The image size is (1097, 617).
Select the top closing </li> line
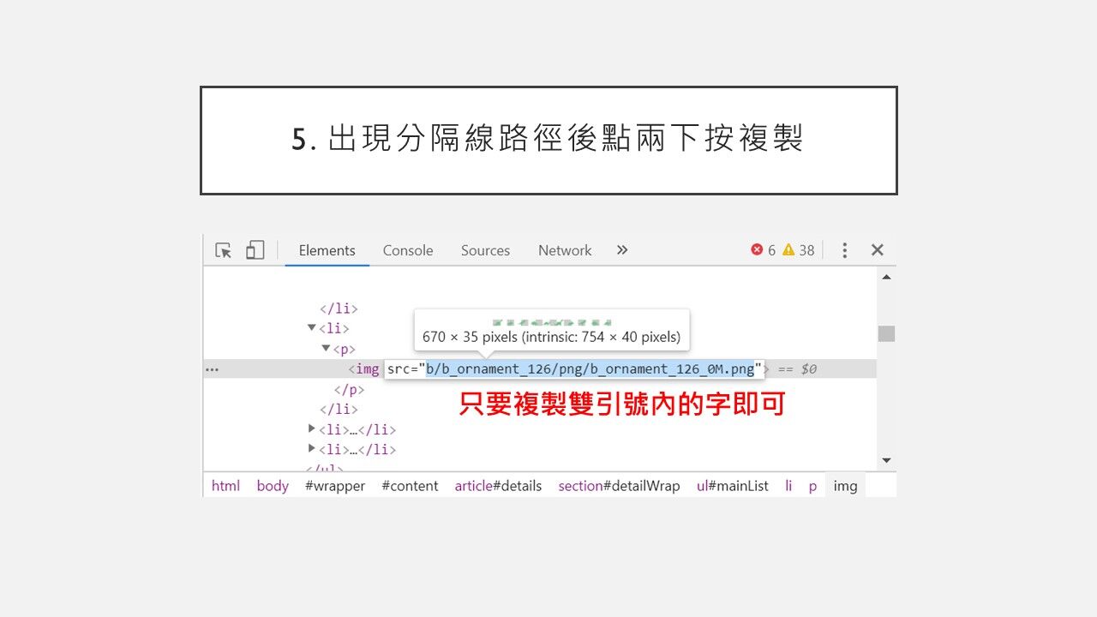click(339, 308)
